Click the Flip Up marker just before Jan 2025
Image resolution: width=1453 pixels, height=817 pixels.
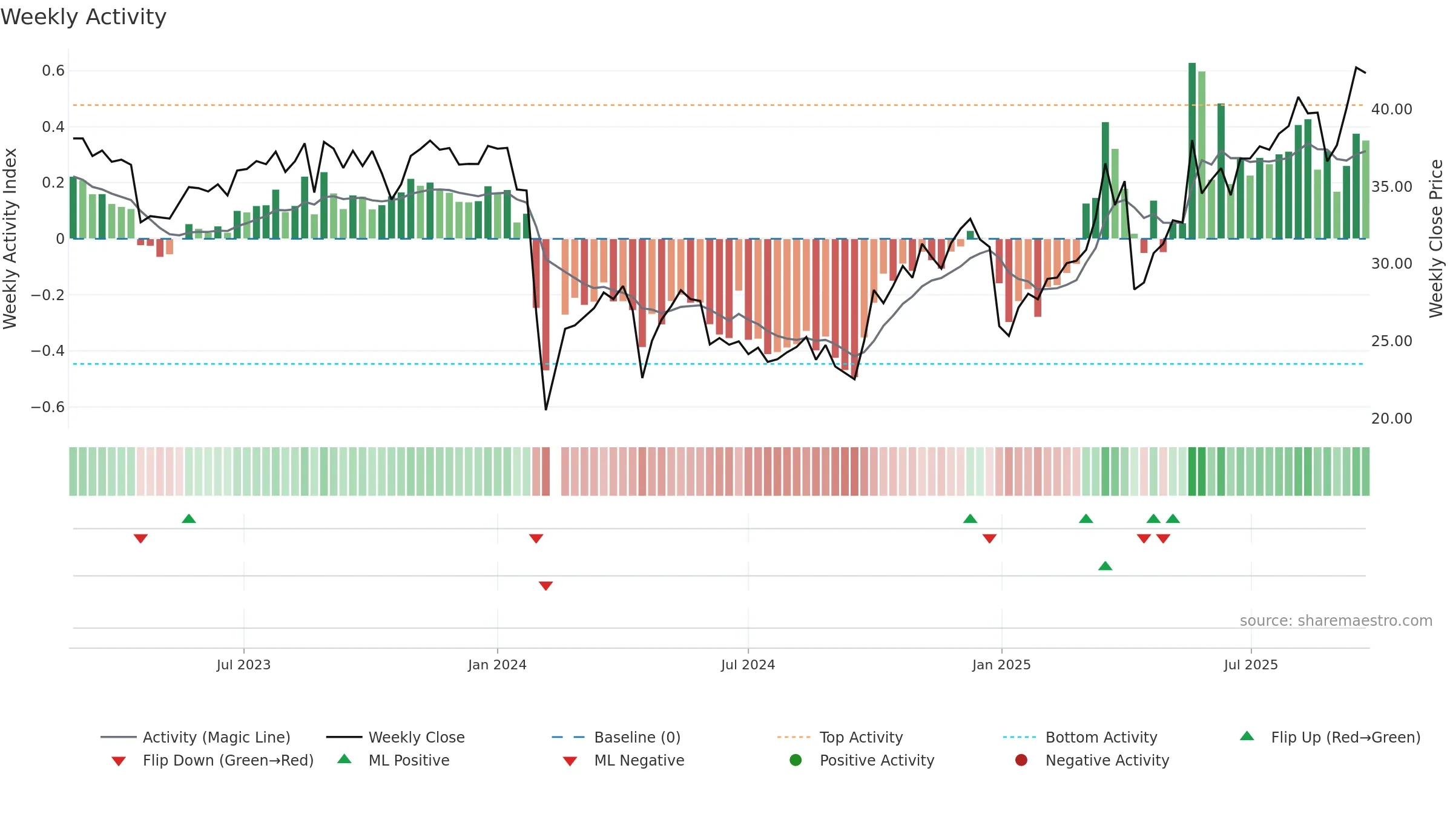click(970, 519)
